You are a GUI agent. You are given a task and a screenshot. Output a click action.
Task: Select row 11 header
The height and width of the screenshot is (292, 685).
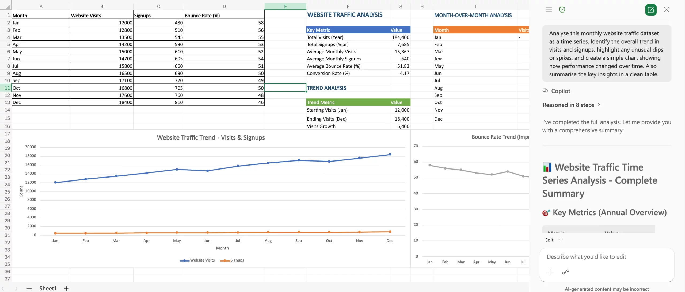click(x=7, y=88)
